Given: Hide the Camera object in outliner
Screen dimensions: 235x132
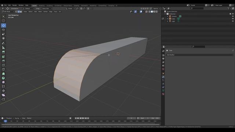Looking at the screenshot, I should point(233,16).
